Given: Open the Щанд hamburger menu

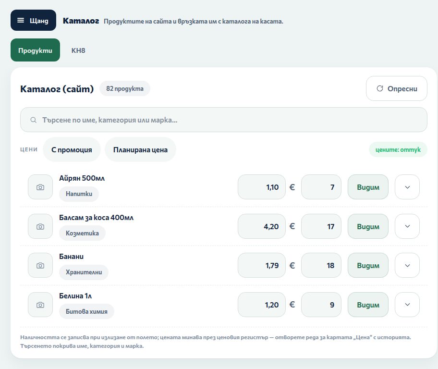Looking at the screenshot, I should coord(33,20).
